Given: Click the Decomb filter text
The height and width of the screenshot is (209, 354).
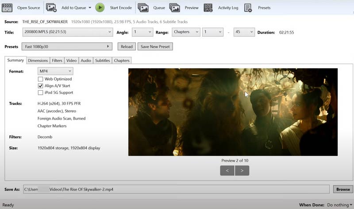Looking at the screenshot, I should click(x=45, y=137).
